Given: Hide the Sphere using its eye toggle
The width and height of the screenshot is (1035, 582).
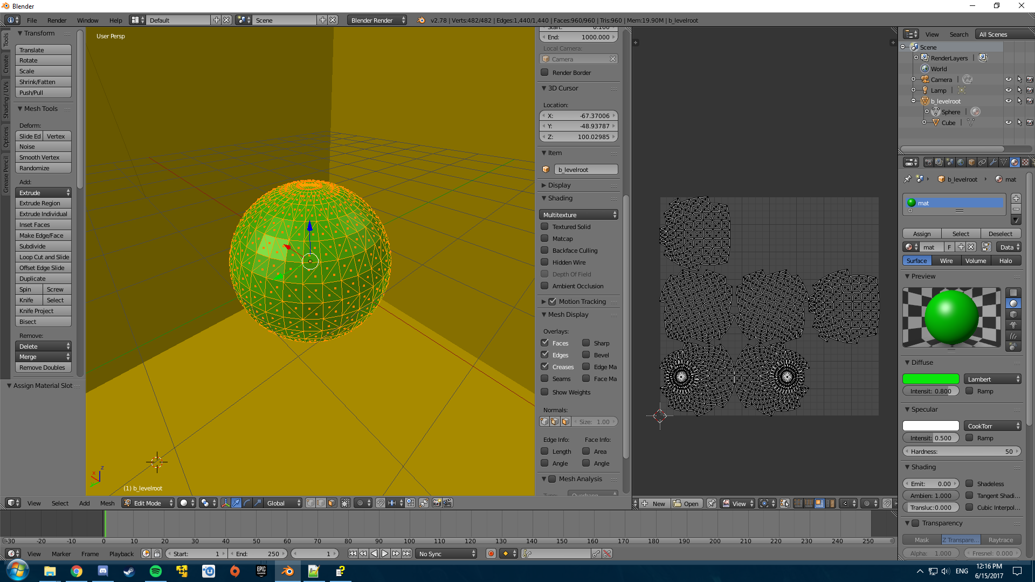Looking at the screenshot, I should click(1009, 112).
